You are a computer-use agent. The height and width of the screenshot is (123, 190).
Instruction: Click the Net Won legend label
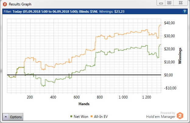click(x=81, y=117)
